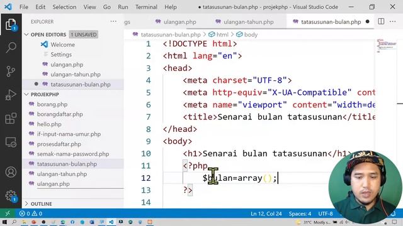Open the Windows Start button
Viewport: 403px width, 226px height.
pos(4,222)
